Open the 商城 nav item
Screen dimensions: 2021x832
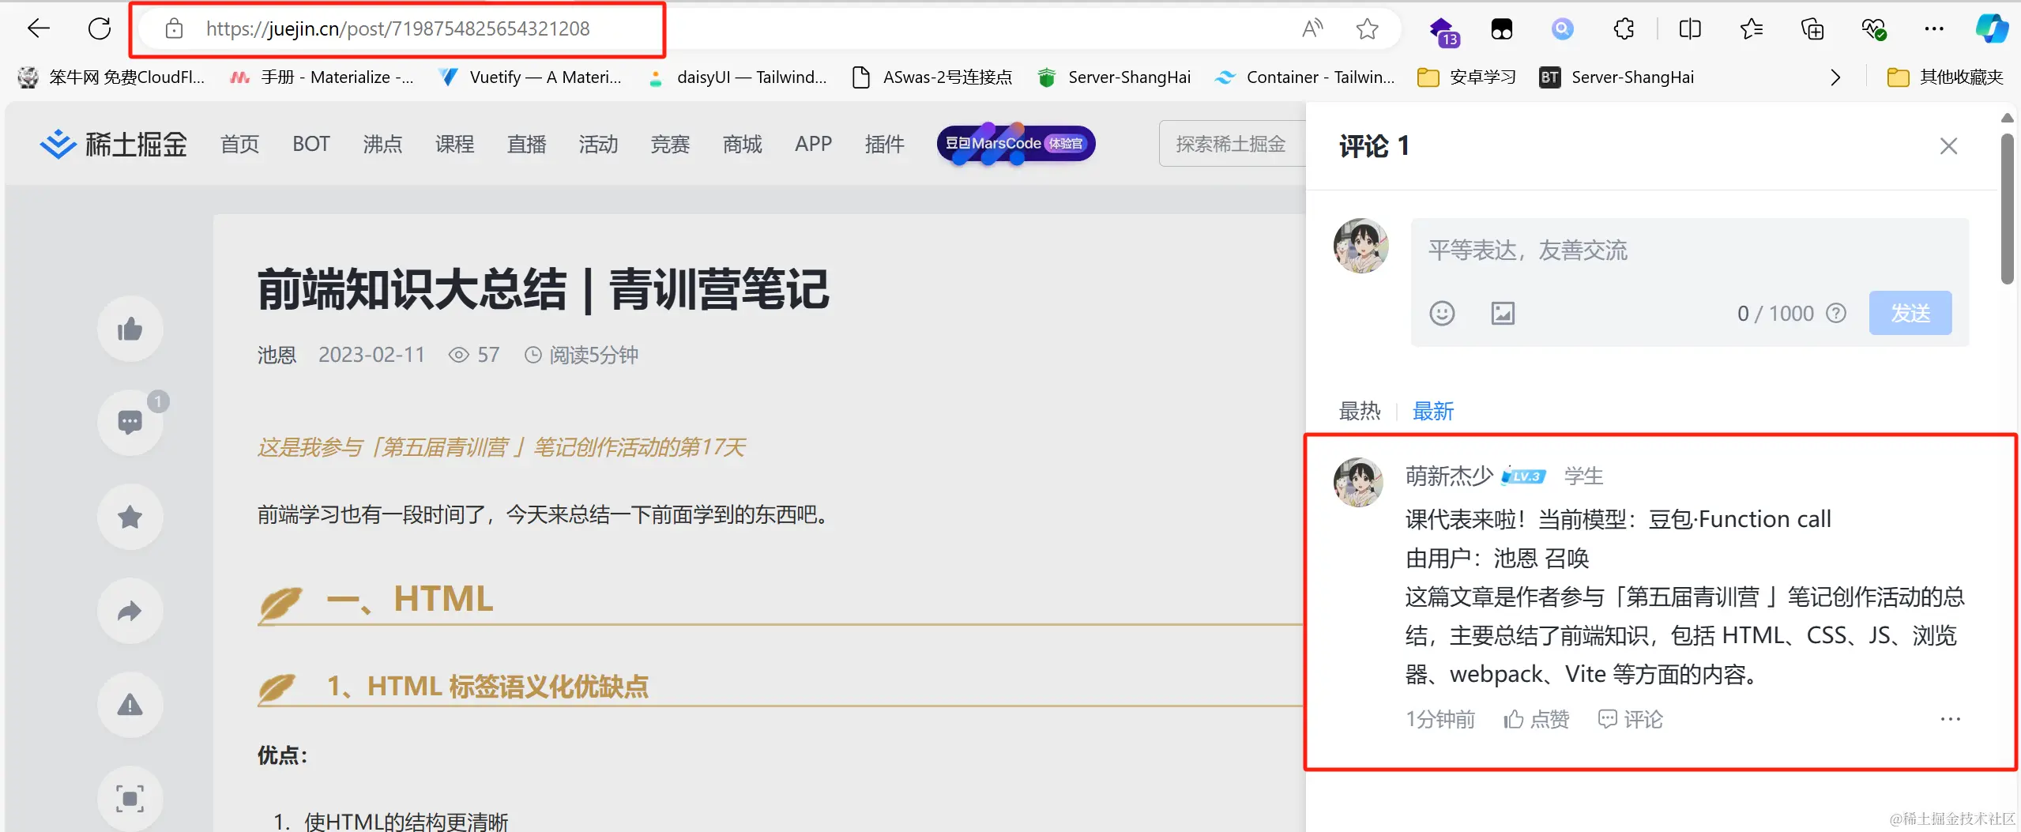pyautogui.click(x=742, y=144)
